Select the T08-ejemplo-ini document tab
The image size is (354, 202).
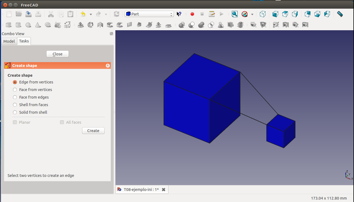(x=141, y=190)
